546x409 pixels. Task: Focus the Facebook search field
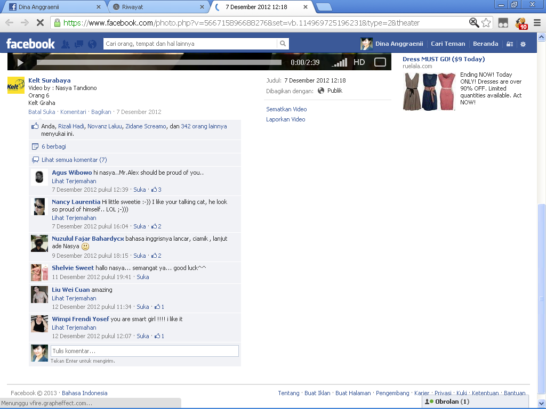pyautogui.click(x=190, y=44)
